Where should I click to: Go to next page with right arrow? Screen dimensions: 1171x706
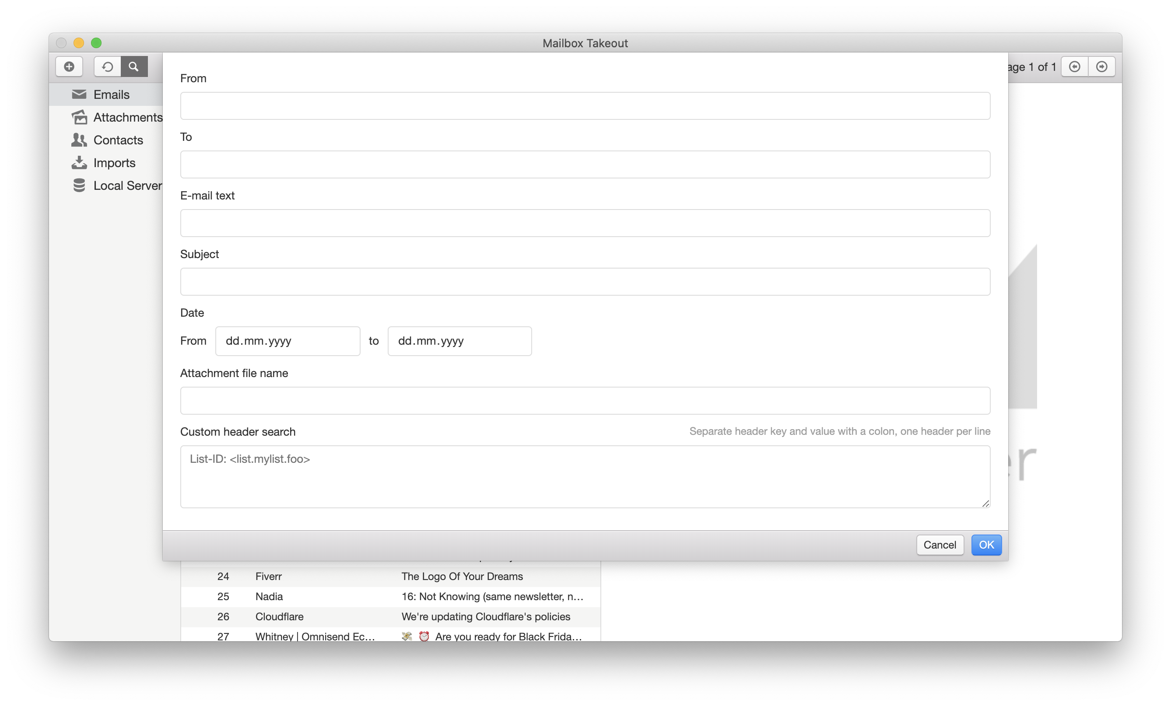(1102, 66)
